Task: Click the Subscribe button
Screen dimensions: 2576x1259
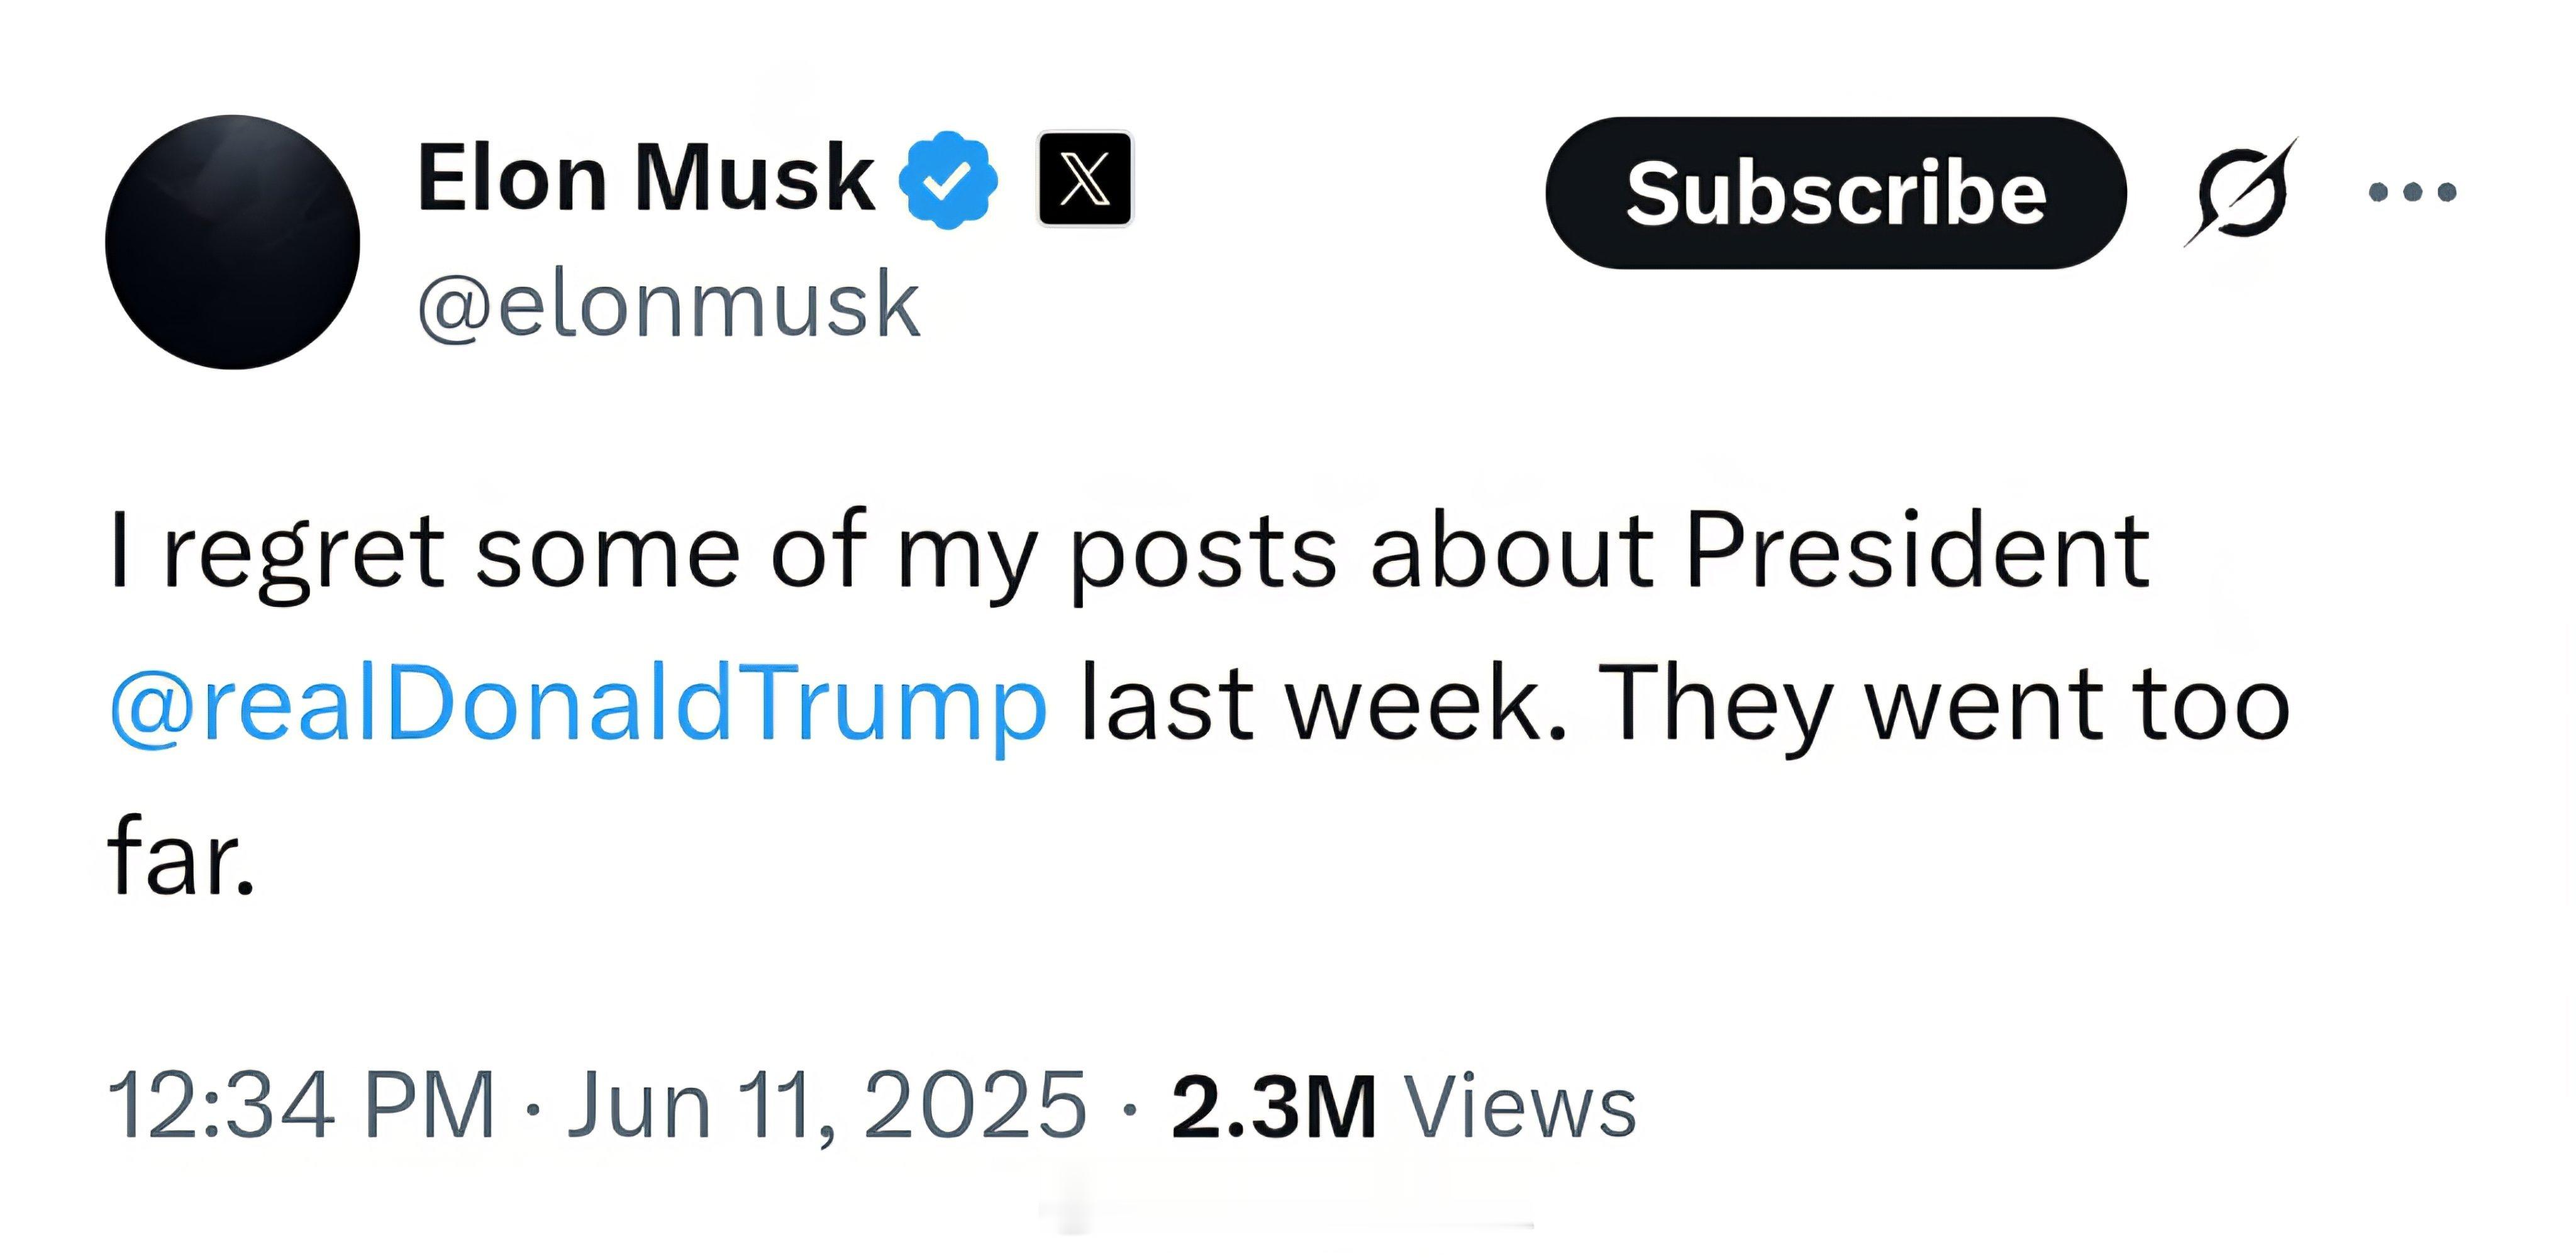Action: tap(1836, 193)
